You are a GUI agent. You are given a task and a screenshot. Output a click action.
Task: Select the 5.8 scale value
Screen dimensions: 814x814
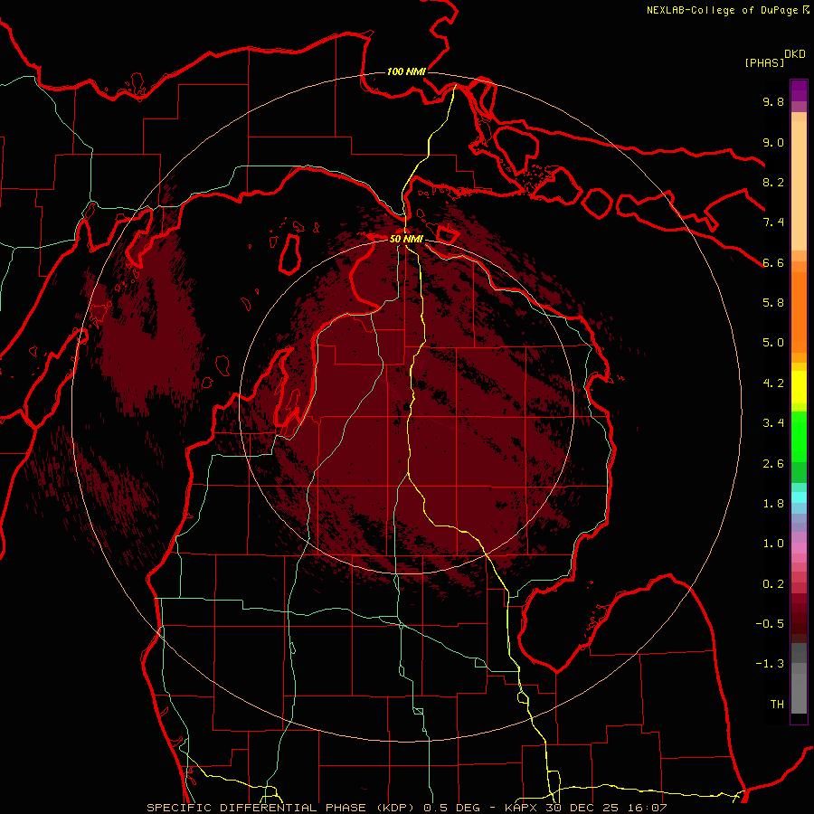[x=773, y=303]
